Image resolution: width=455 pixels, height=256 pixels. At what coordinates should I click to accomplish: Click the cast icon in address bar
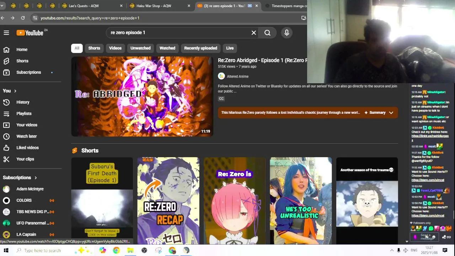pyautogui.click(x=304, y=18)
